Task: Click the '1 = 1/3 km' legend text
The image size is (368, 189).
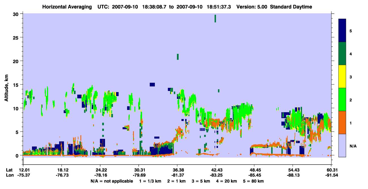Action: tap(150, 181)
